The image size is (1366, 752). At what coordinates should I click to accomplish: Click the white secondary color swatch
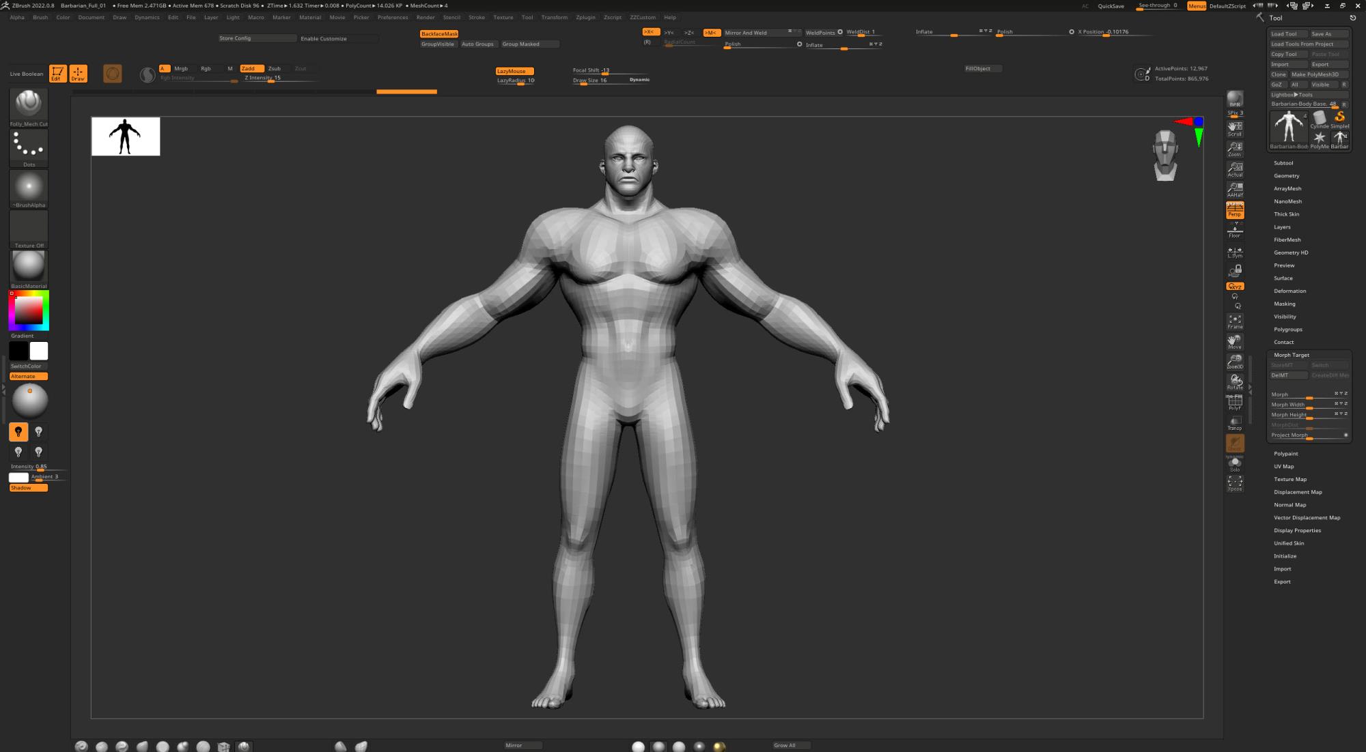pyautogui.click(x=39, y=351)
